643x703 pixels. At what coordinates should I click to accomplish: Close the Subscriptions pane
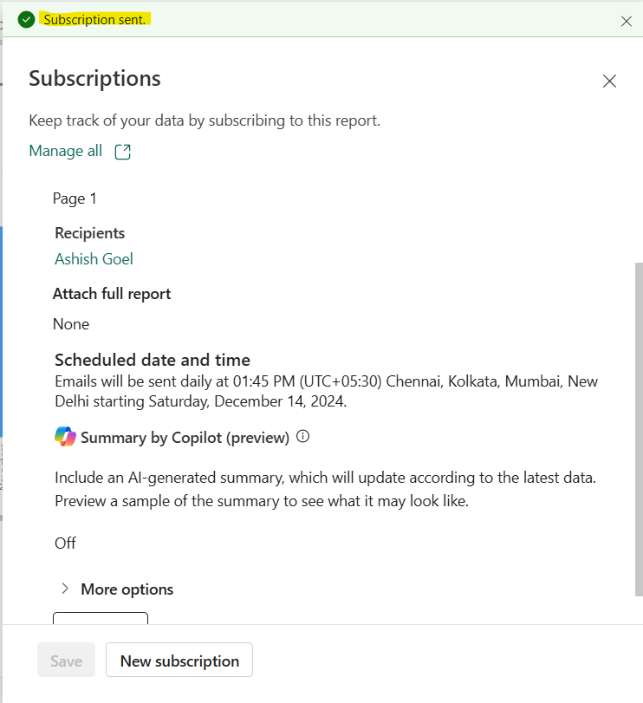(609, 81)
